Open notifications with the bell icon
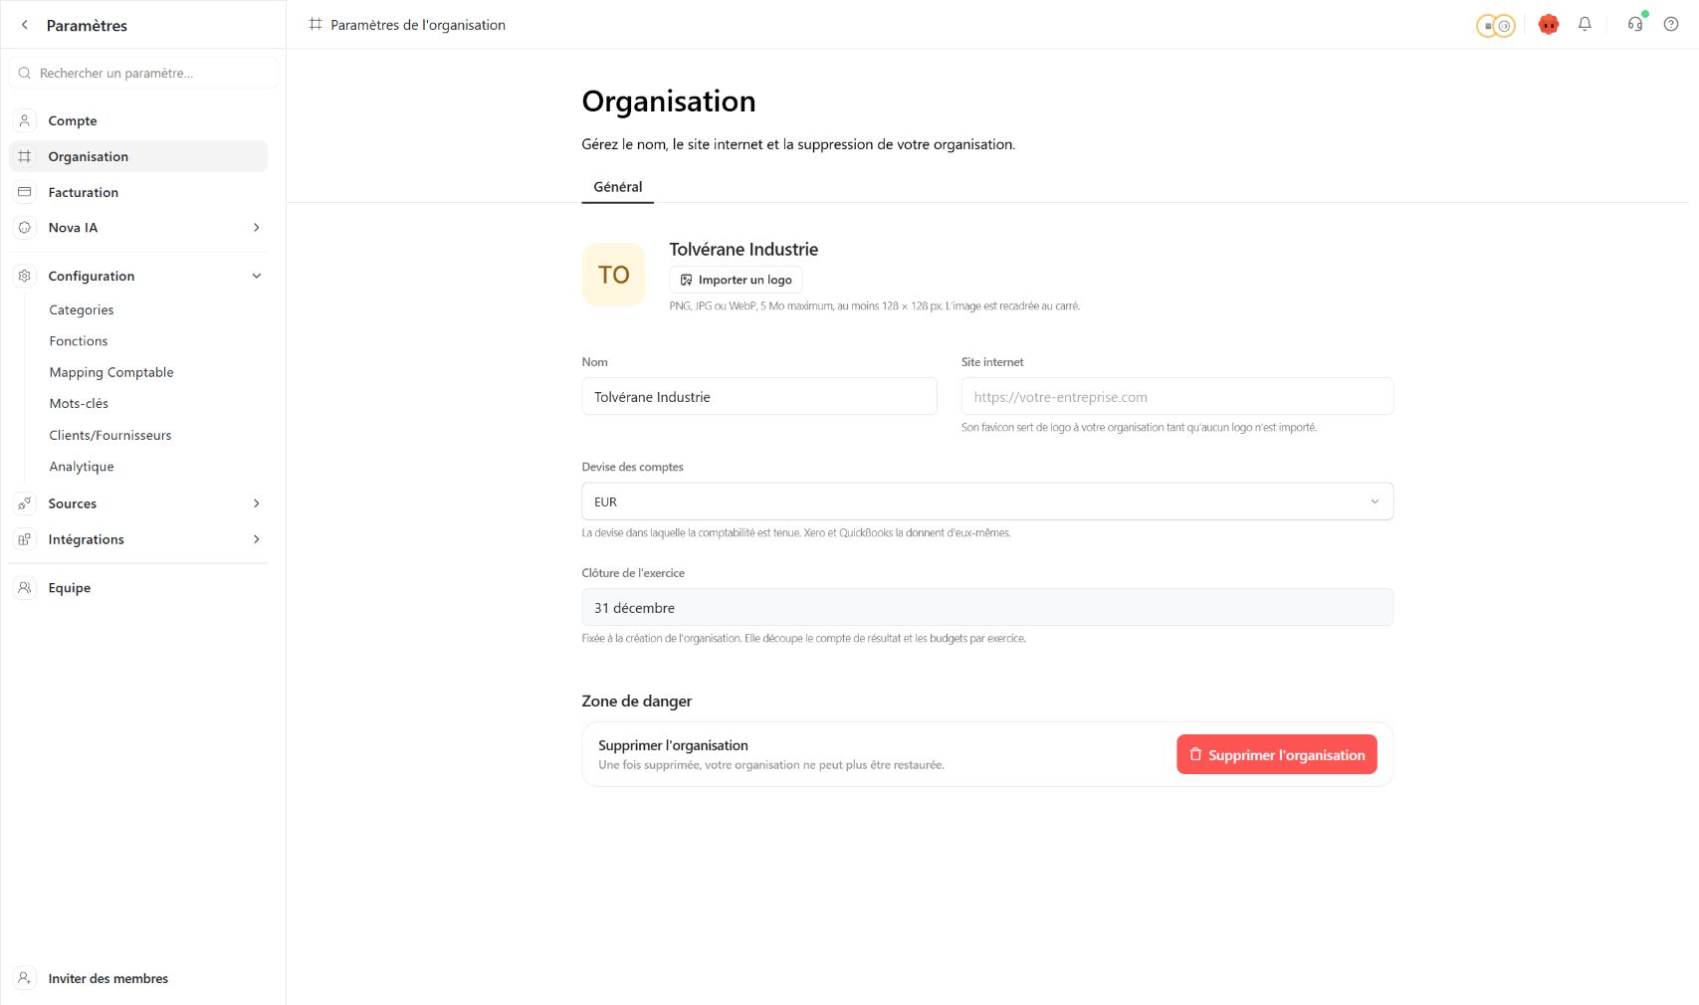 (x=1585, y=24)
